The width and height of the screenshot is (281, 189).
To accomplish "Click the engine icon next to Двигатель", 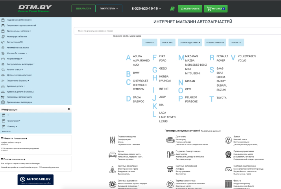I will 170,140.
